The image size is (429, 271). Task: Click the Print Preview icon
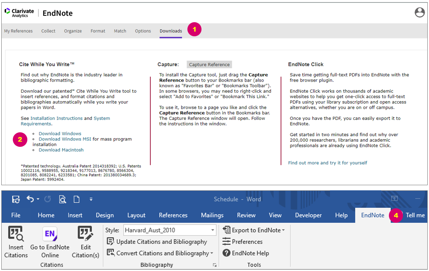point(62,199)
